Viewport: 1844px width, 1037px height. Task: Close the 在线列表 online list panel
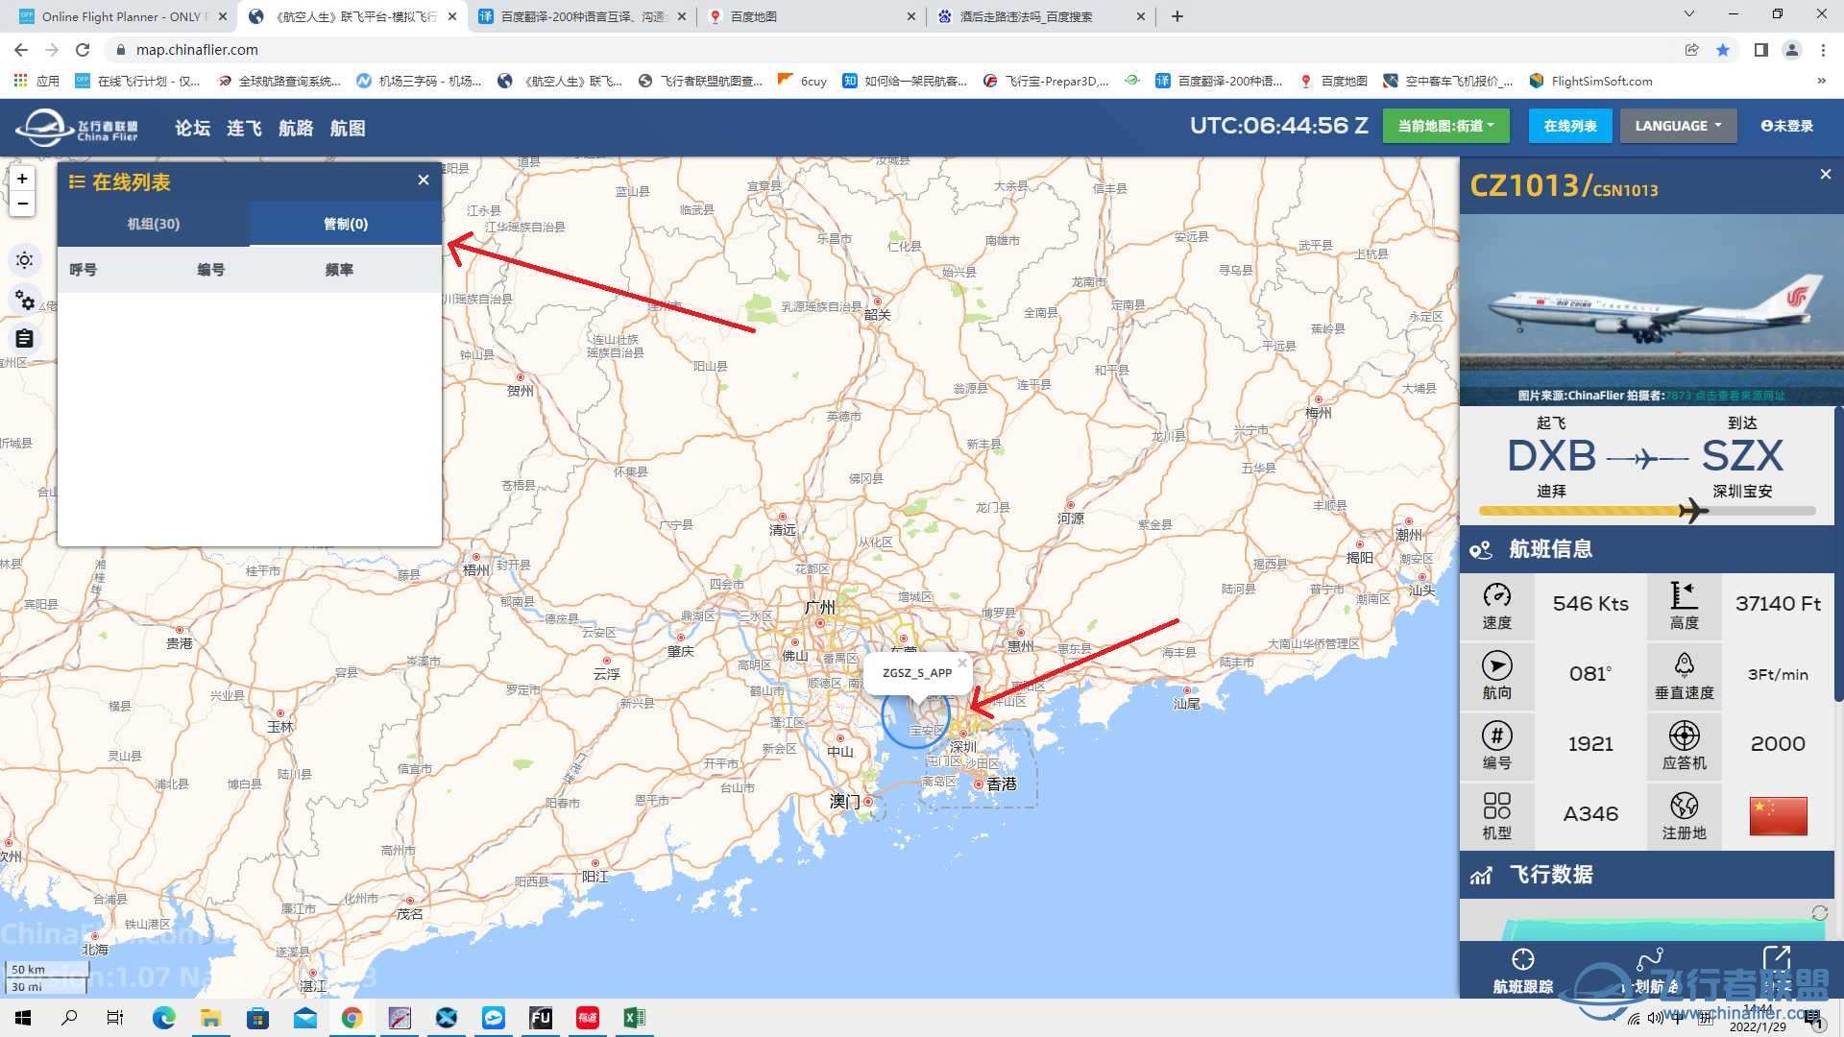tap(424, 181)
